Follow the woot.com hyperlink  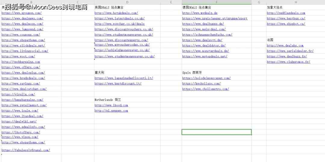18,56
